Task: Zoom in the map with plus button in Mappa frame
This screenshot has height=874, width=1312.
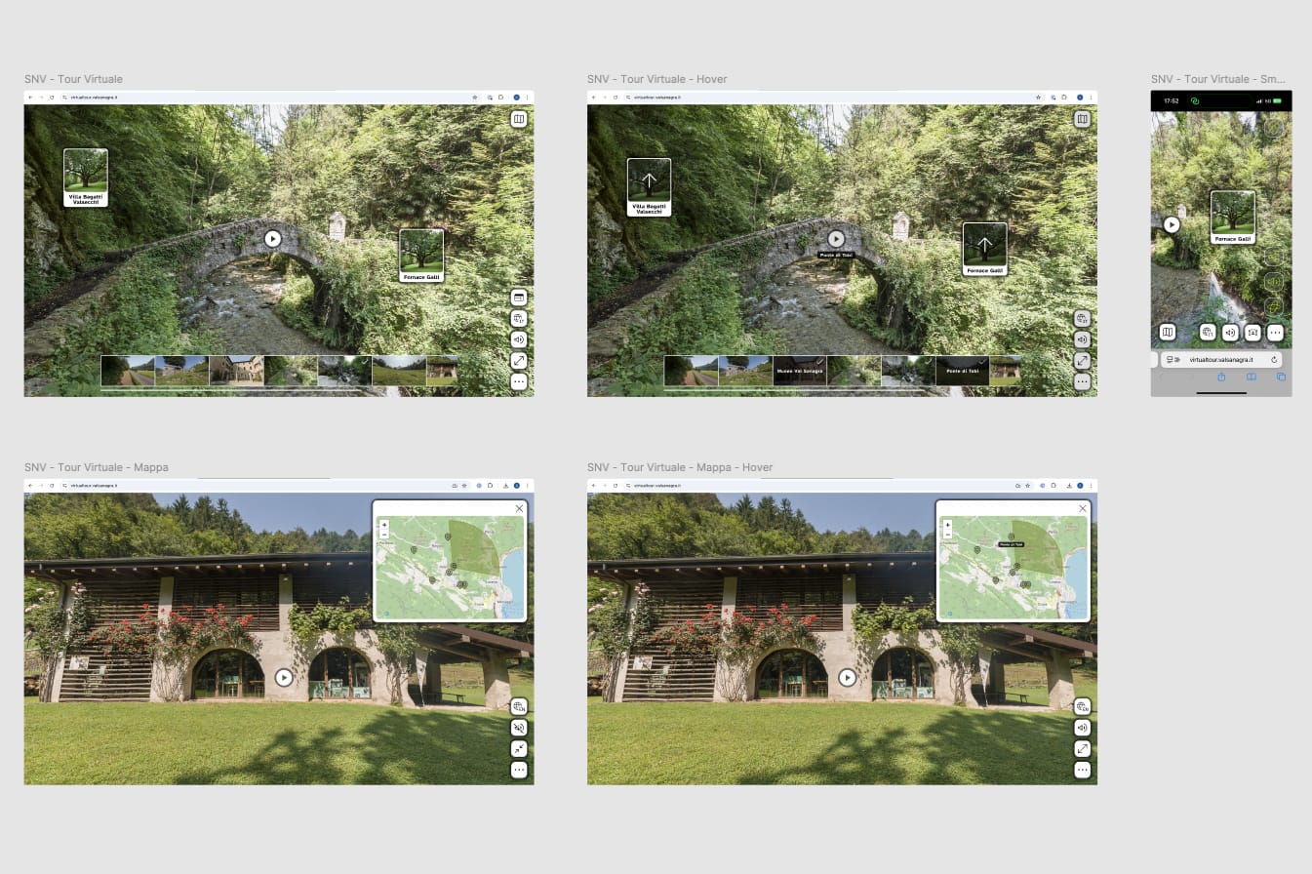Action: (x=384, y=525)
